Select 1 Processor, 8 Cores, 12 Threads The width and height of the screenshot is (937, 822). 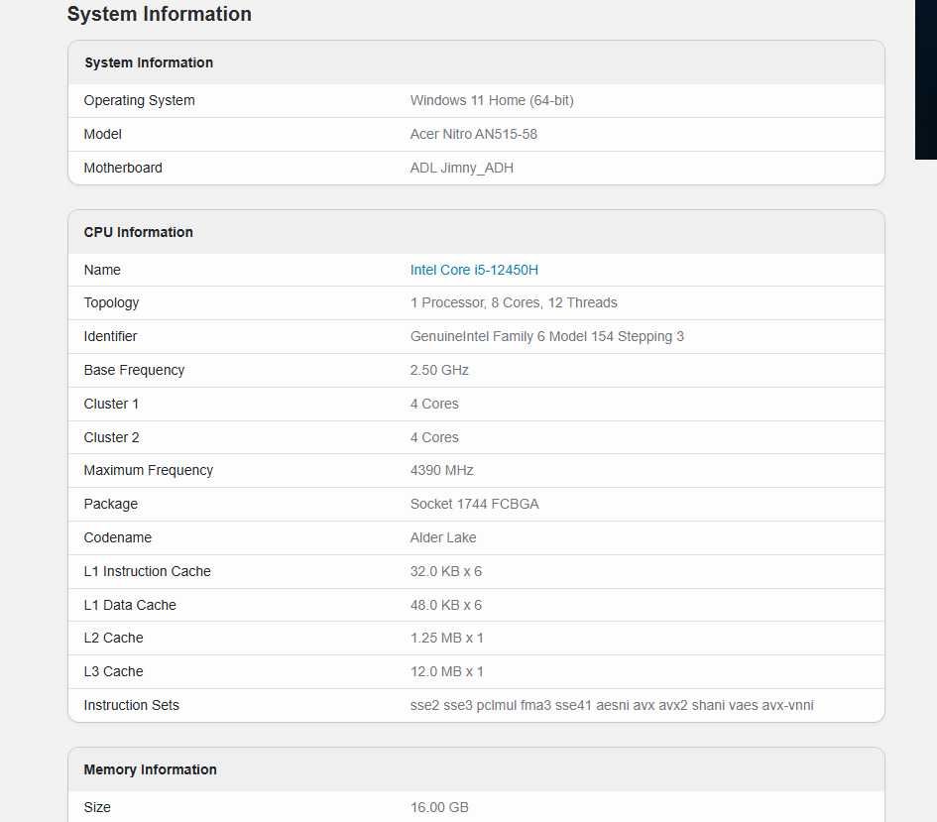point(514,302)
